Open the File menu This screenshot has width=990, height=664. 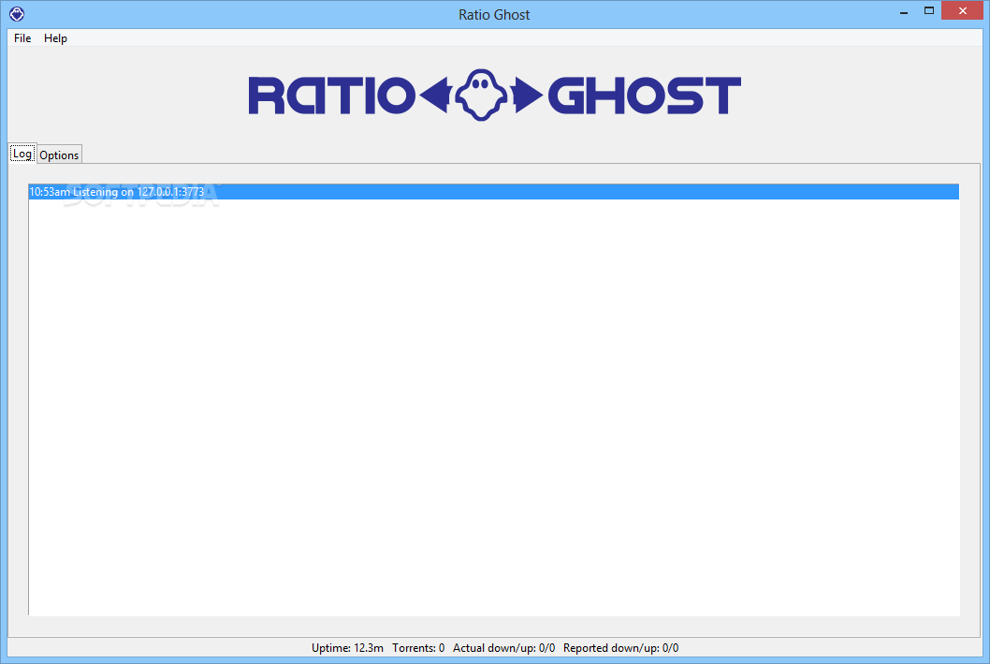coord(22,37)
